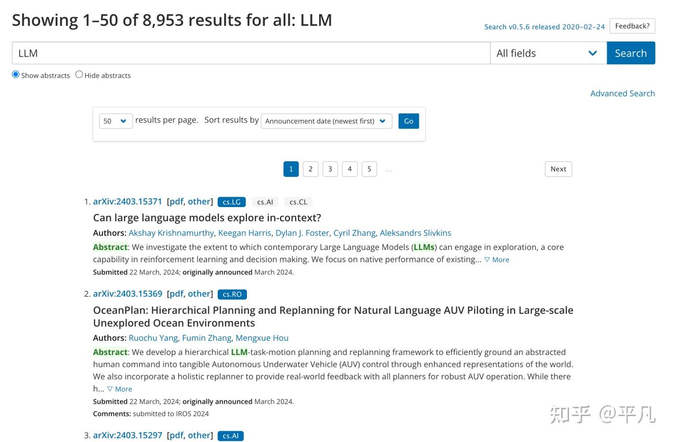Go to results page 5
The height and width of the screenshot is (442, 673).
[369, 169]
